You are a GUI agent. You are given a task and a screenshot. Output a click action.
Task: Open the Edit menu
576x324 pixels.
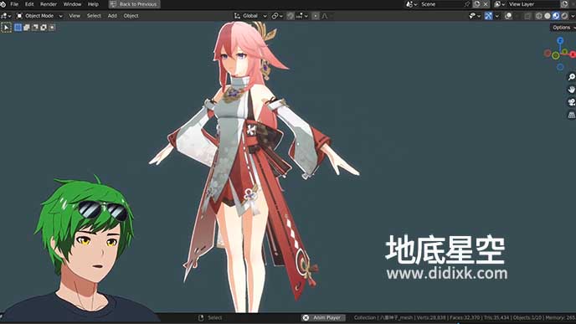click(29, 4)
